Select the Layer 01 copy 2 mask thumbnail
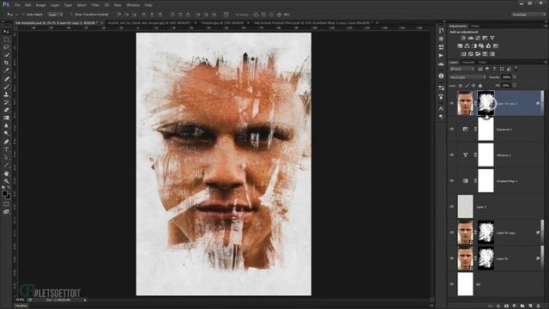549x309 pixels. (486, 103)
